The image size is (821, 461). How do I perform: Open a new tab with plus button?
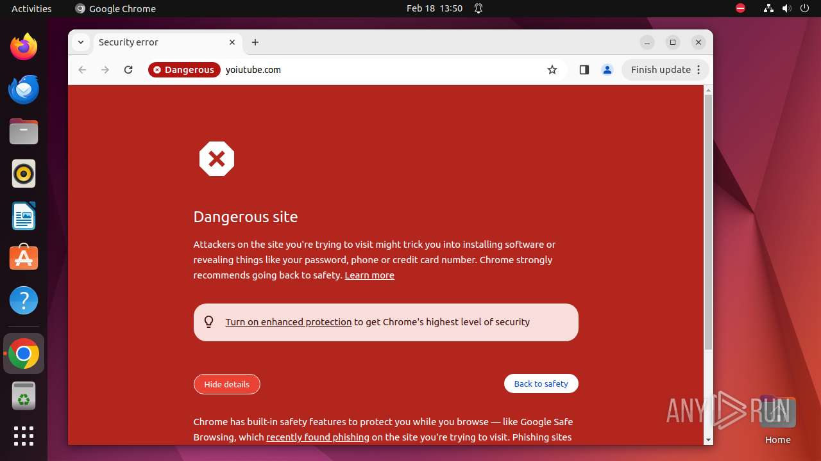tap(255, 42)
